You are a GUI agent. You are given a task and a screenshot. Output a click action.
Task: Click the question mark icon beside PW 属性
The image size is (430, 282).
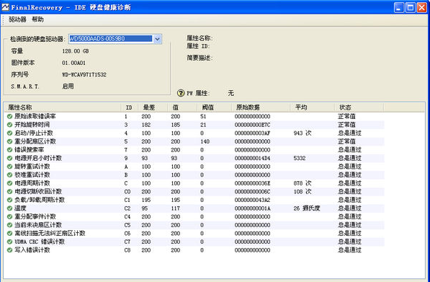point(181,93)
